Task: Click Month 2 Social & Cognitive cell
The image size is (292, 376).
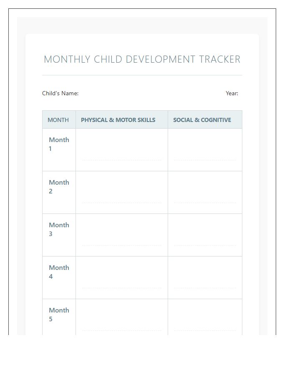Action: pos(205,192)
